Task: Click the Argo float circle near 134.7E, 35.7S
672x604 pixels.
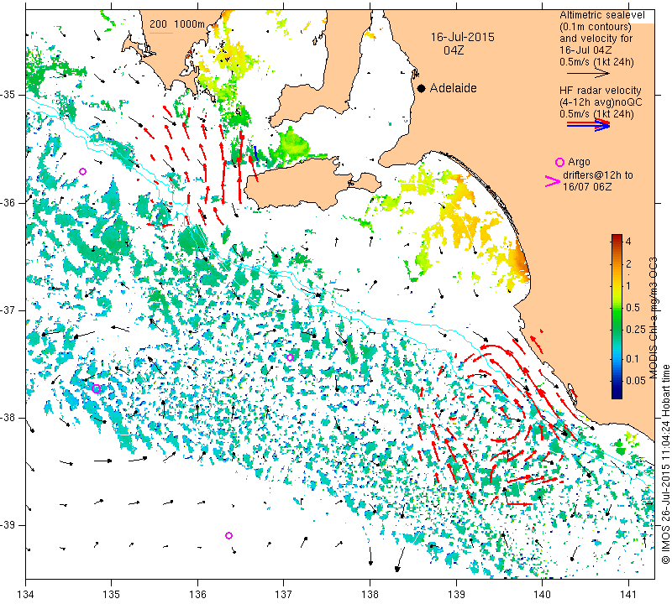Action: click(83, 172)
